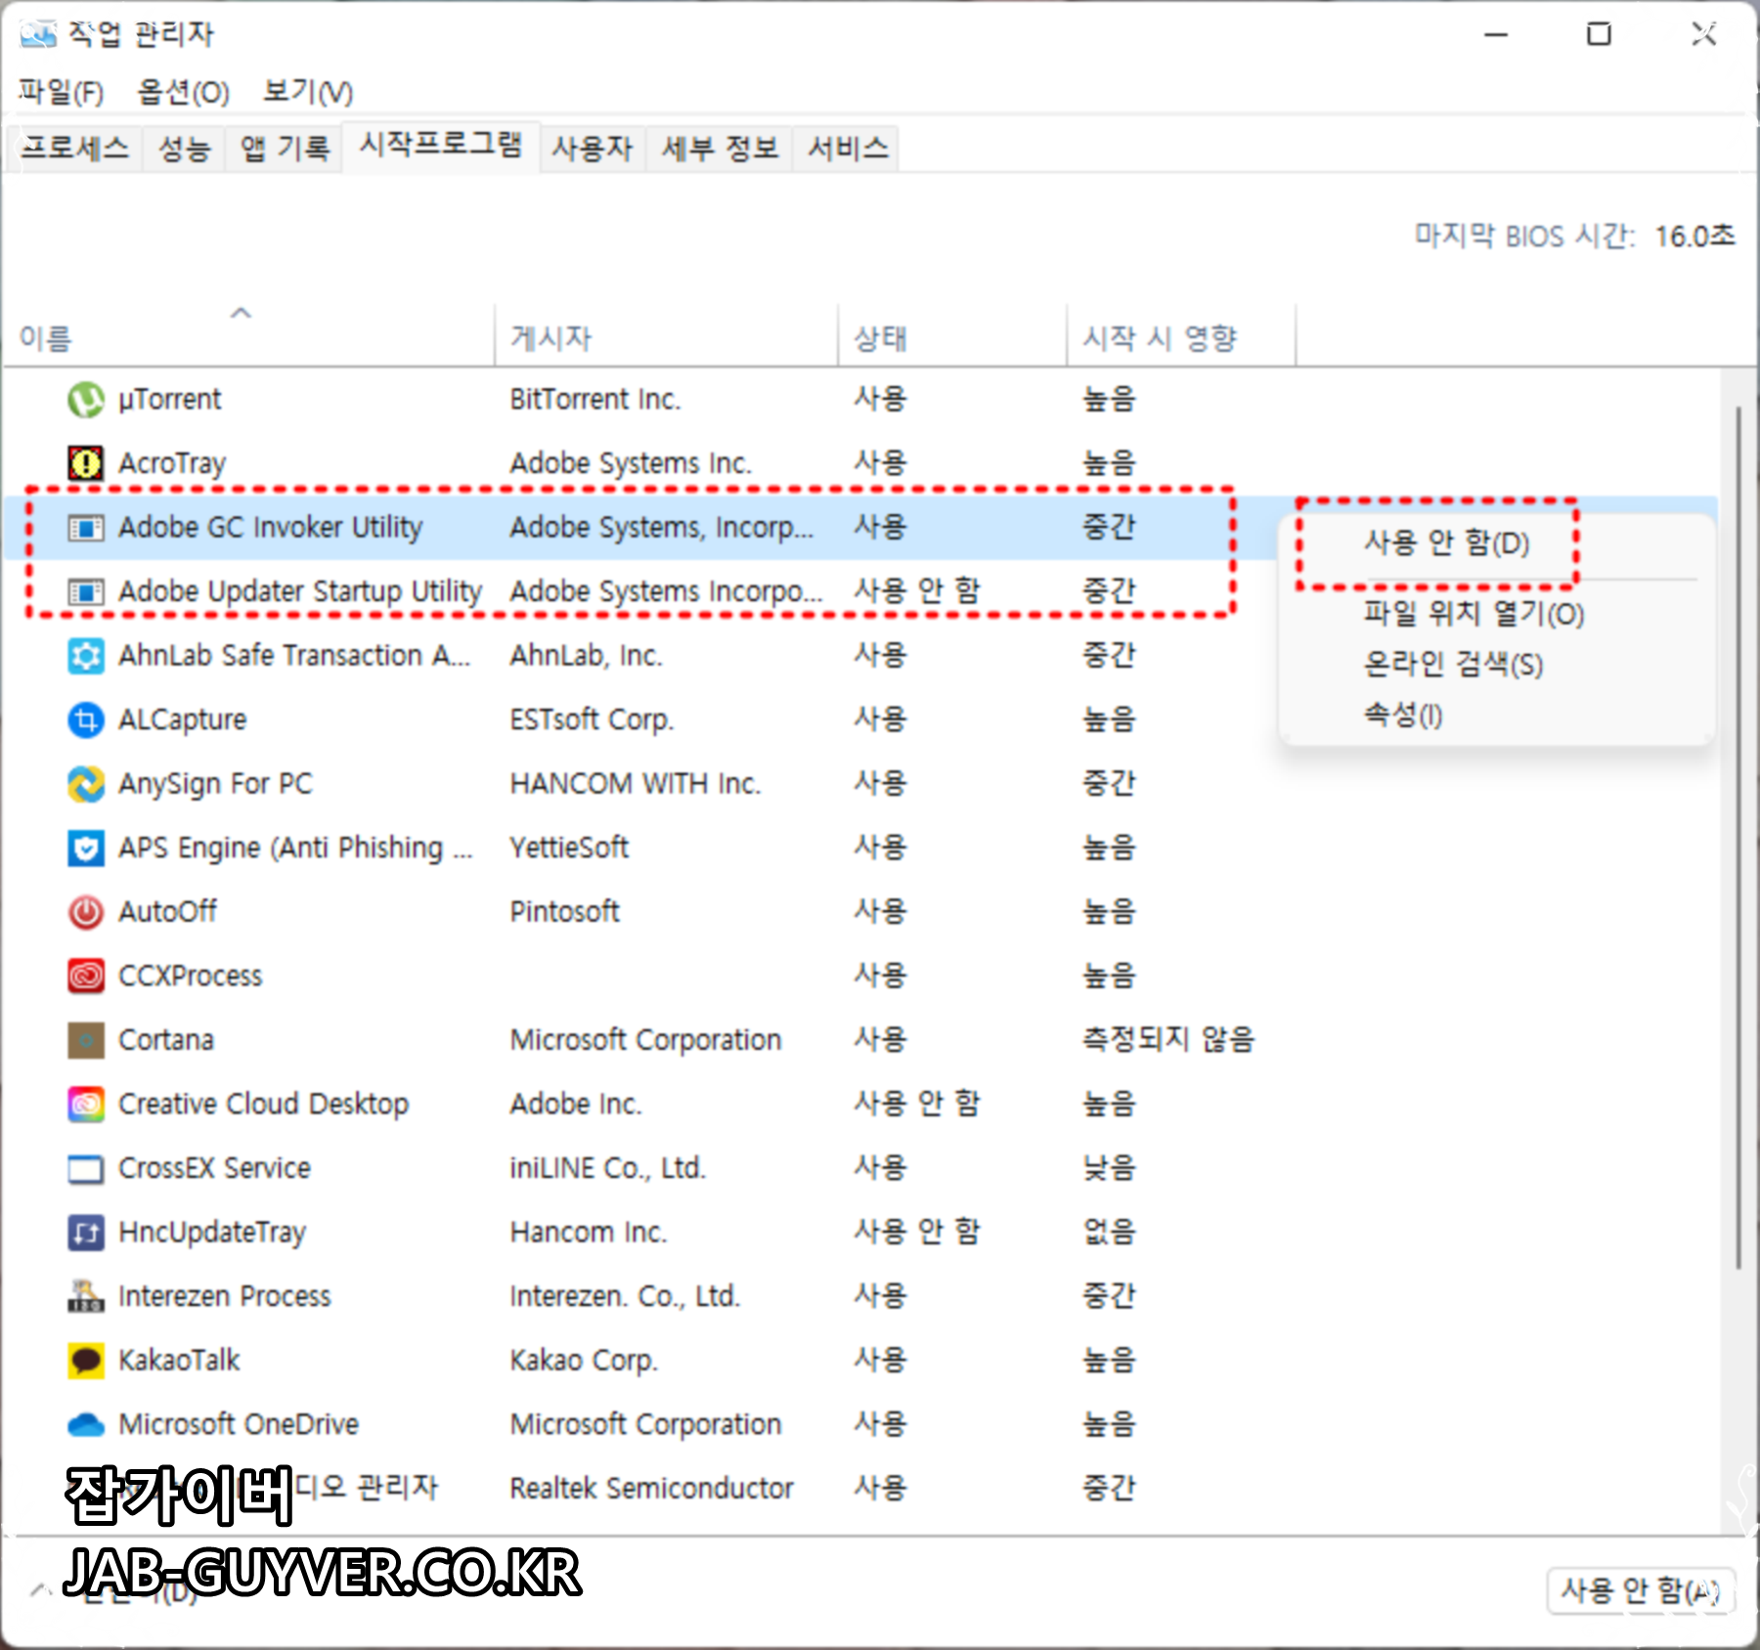Click the Task Manager title bar icon
This screenshot has width=1760, height=1650.
click(x=38, y=34)
